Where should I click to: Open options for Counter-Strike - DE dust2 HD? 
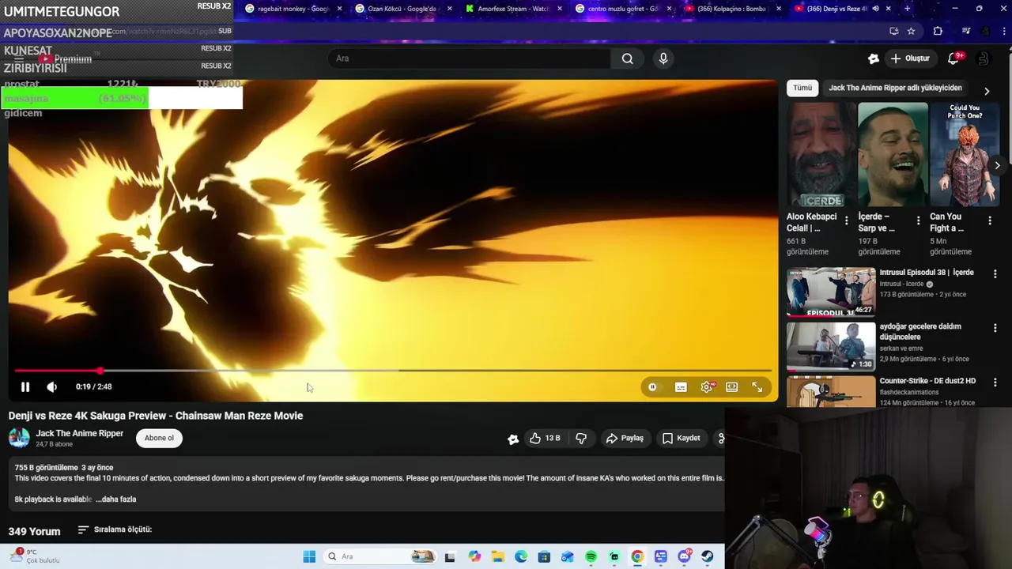[995, 382]
